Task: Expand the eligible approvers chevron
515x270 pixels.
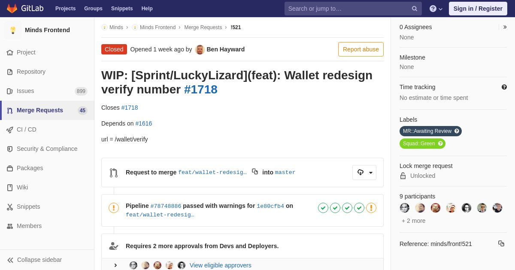Action: click(x=115, y=265)
